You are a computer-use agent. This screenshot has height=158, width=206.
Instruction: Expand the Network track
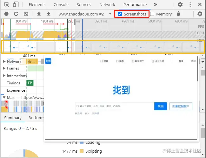click(x=4, y=61)
